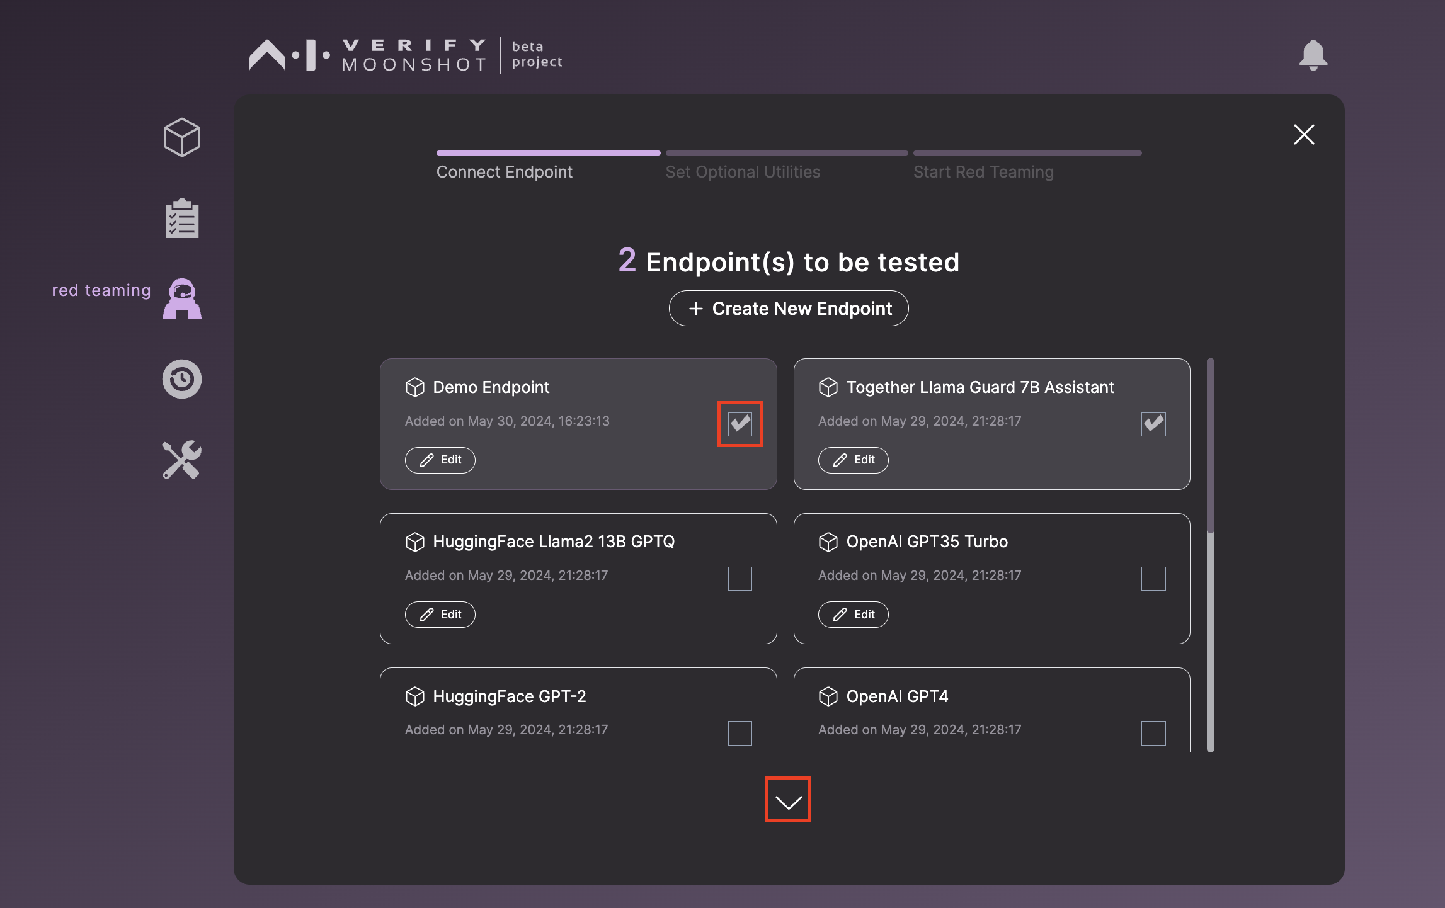
Task: Click cube icon beside OpenAI GPT35 Turbo
Action: pos(828,542)
